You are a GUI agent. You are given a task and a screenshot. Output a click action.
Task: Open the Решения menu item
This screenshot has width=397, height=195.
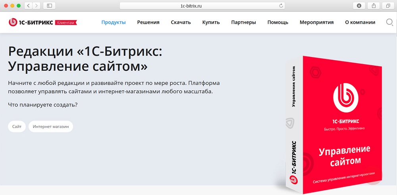tap(148, 23)
